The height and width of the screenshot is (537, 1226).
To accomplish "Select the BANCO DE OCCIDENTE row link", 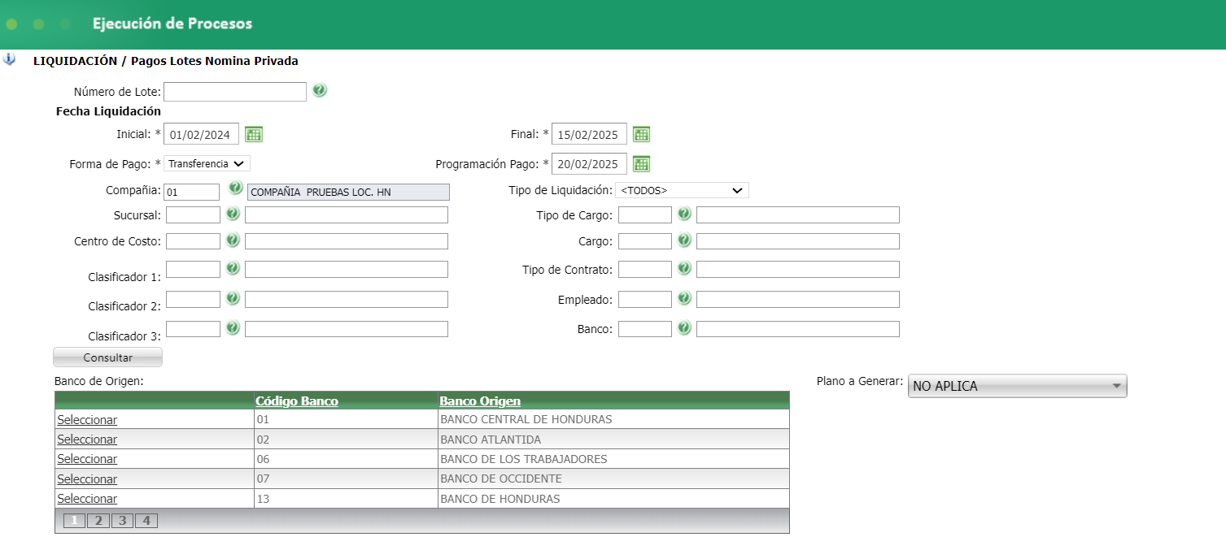I will [87, 479].
